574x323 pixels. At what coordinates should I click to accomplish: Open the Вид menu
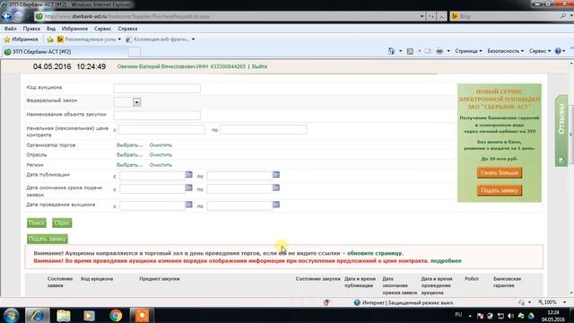(x=51, y=29)
